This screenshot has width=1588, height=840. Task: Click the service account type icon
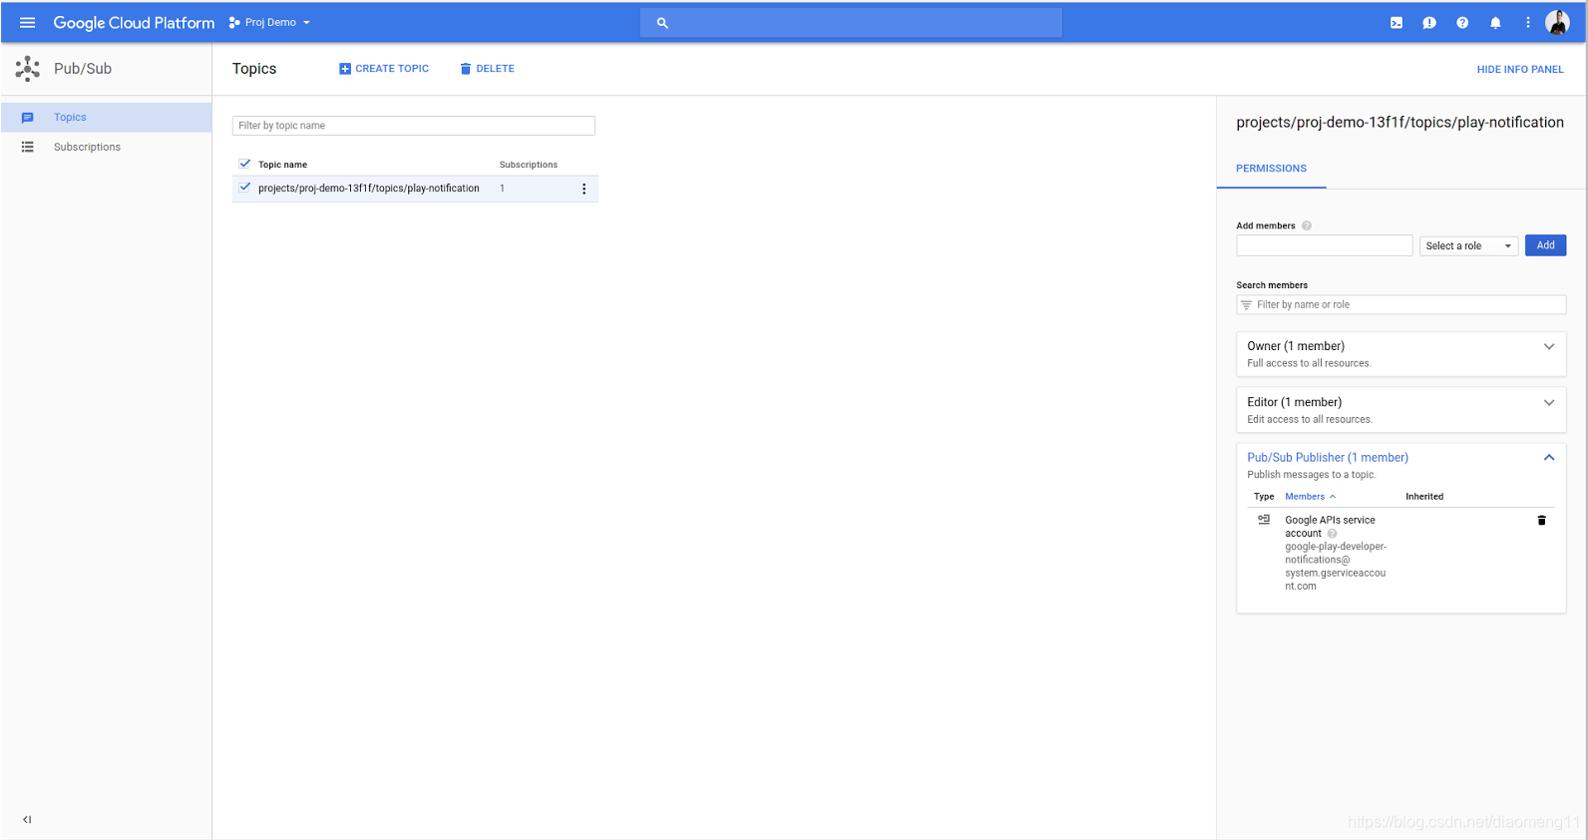[x=1264, y=520]
